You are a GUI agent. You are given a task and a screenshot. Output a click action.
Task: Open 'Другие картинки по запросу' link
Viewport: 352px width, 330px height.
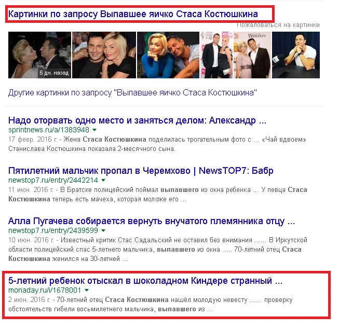[x=132, y=92]
